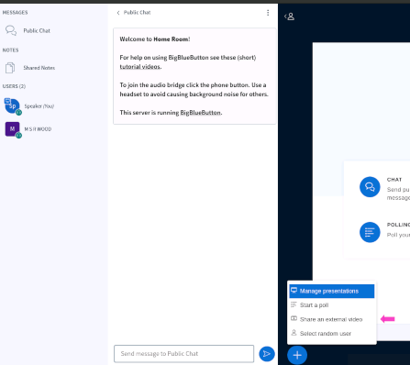Click the Polling feature circle icon on slide

pos(370,232)
